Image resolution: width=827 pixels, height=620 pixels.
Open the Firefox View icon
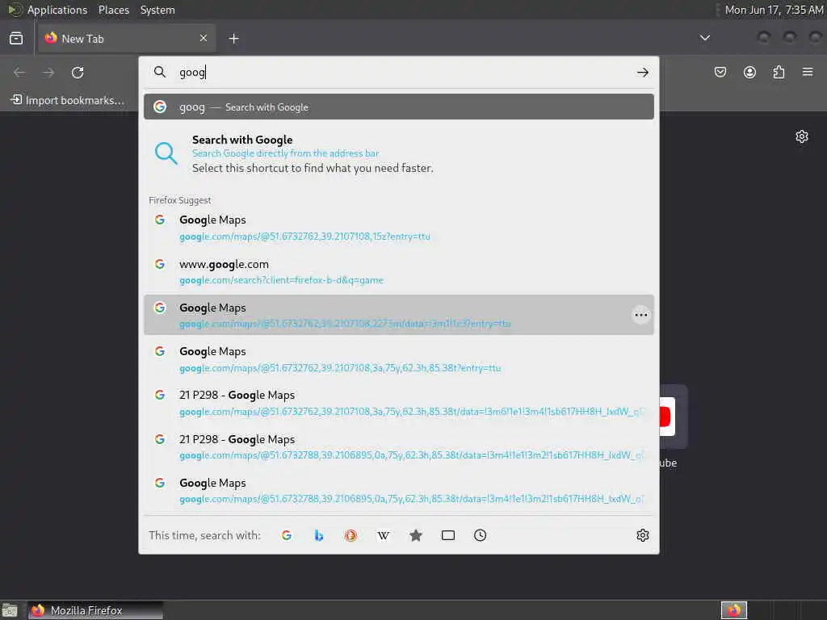click(x=16, y=39)
